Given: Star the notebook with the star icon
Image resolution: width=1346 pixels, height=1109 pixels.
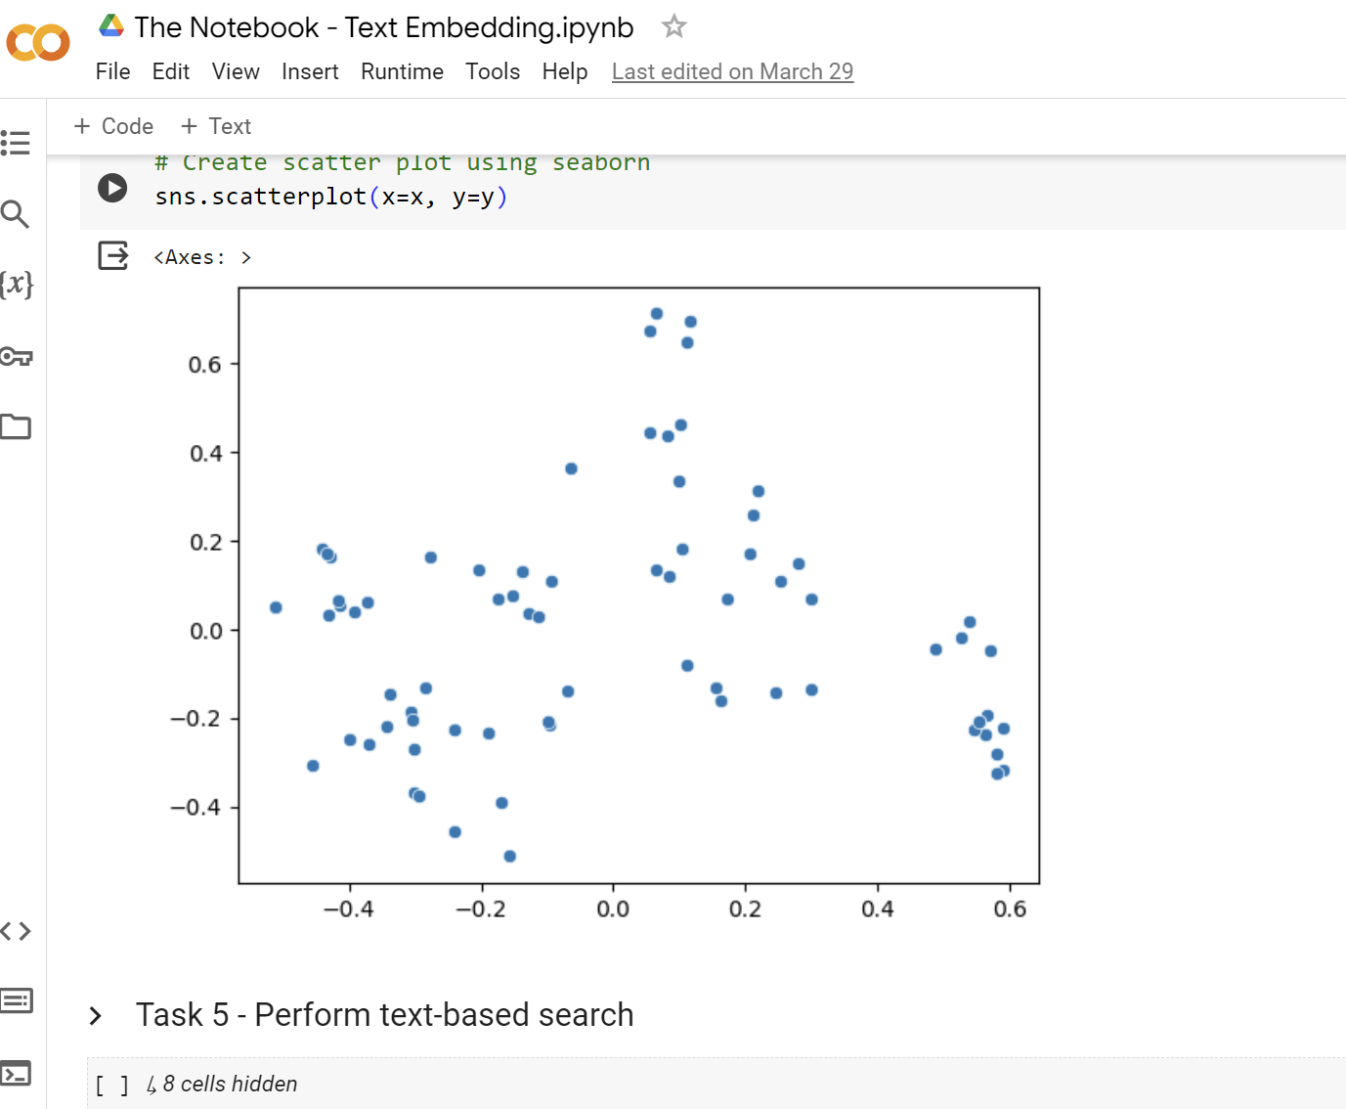Looking at the screenshot, I should (x=673, y=26).
